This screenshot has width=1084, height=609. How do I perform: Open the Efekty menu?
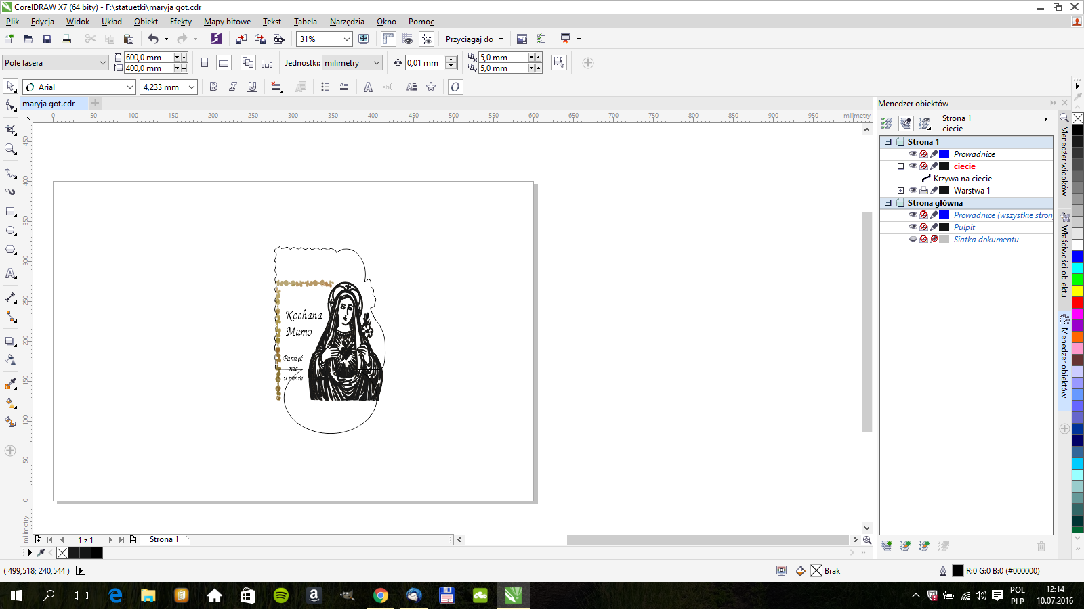180,22
